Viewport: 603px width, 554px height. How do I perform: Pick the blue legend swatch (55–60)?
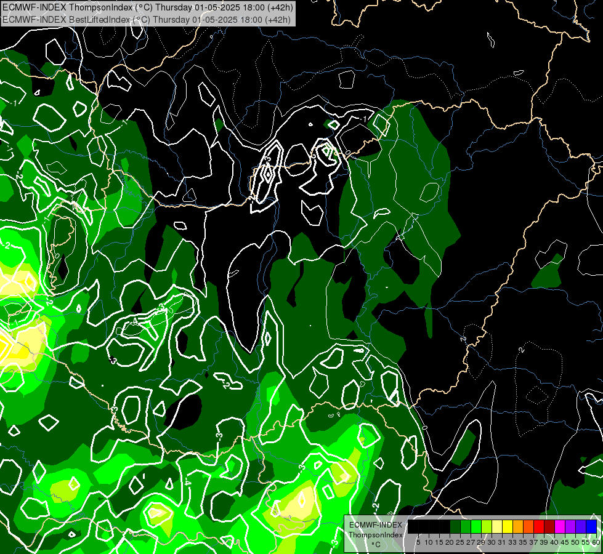pos(591,526)
